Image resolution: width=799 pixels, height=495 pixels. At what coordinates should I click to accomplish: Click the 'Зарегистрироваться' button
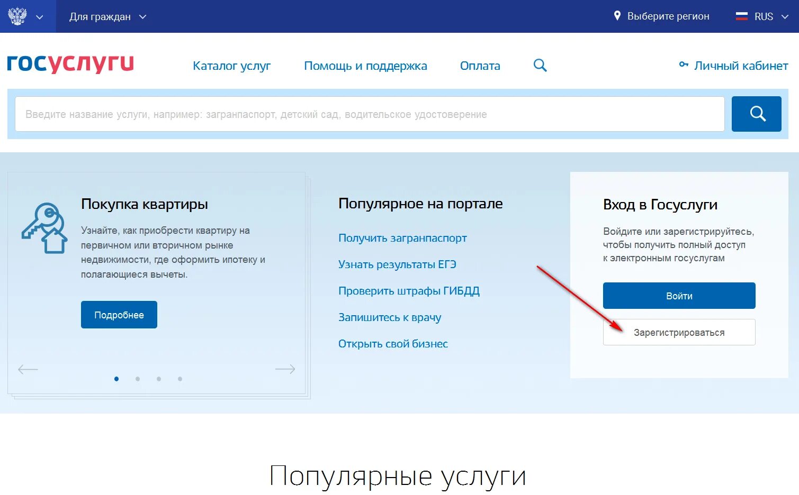[x=679, y=332]
